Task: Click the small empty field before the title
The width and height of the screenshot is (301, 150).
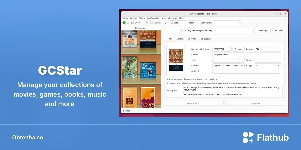Action: (x=171, y=30)
